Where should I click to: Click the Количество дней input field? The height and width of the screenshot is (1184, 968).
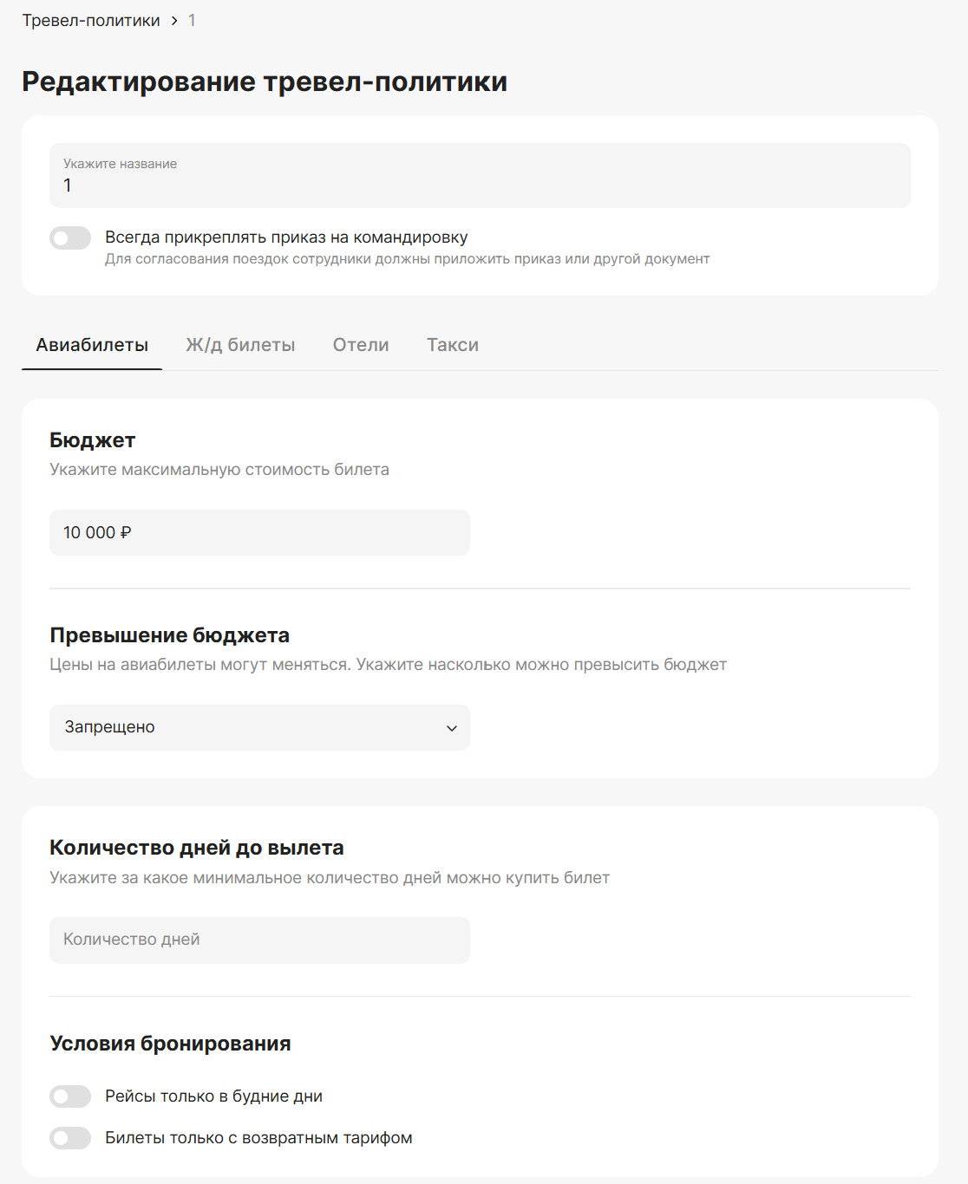[259, 940]
